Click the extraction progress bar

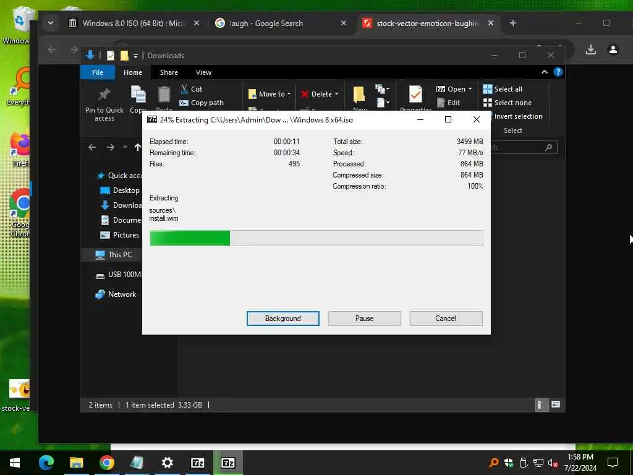(316, 238)
